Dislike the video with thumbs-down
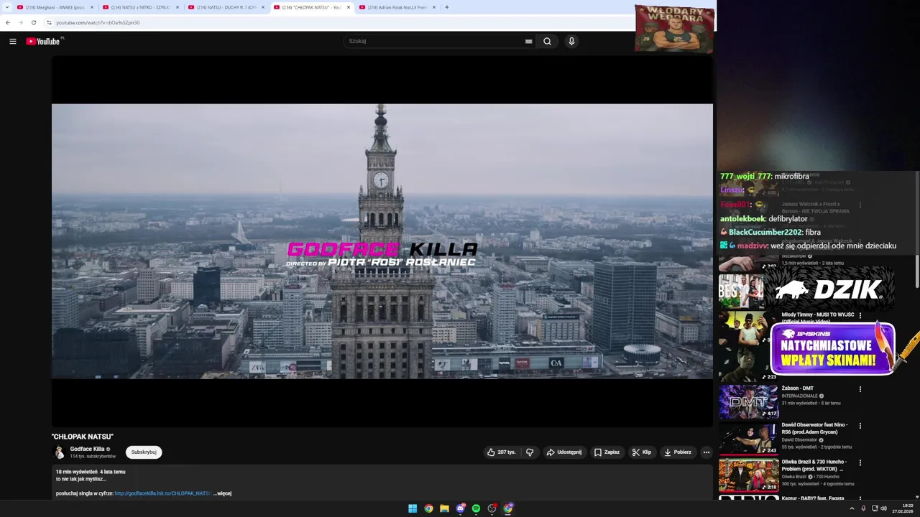920x517 pixels. pos(530,452)
